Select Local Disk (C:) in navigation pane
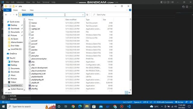The height and width of the screenshot is (109, 193). click(x=16, y=85)
